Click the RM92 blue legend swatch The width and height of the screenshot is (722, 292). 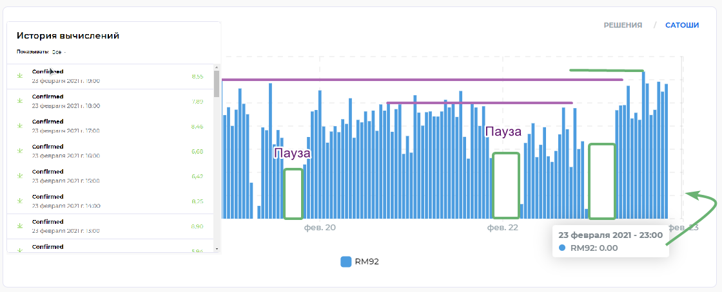tap(346, 262)
